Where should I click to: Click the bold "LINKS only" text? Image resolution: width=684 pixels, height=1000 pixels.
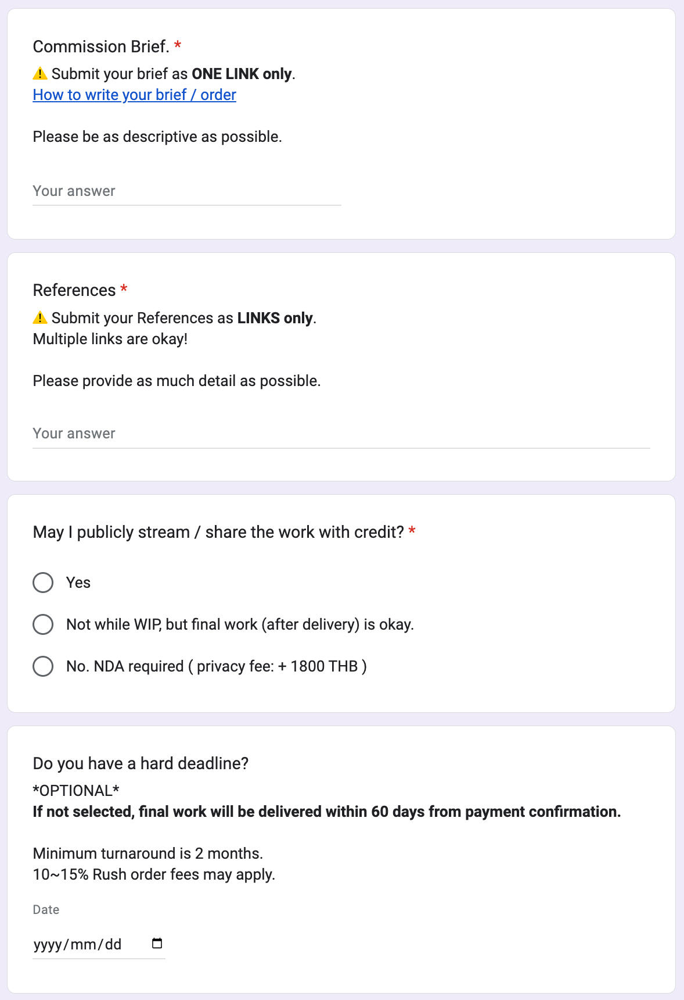click(275, 318)
